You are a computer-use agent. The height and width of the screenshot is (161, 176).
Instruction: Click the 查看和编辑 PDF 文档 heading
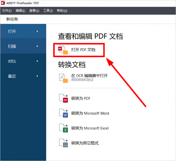(x=90, y=36)
